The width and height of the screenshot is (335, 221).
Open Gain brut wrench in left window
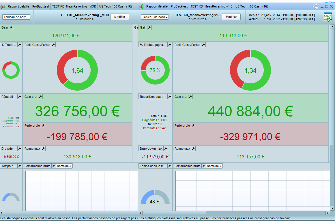[40, 97]
